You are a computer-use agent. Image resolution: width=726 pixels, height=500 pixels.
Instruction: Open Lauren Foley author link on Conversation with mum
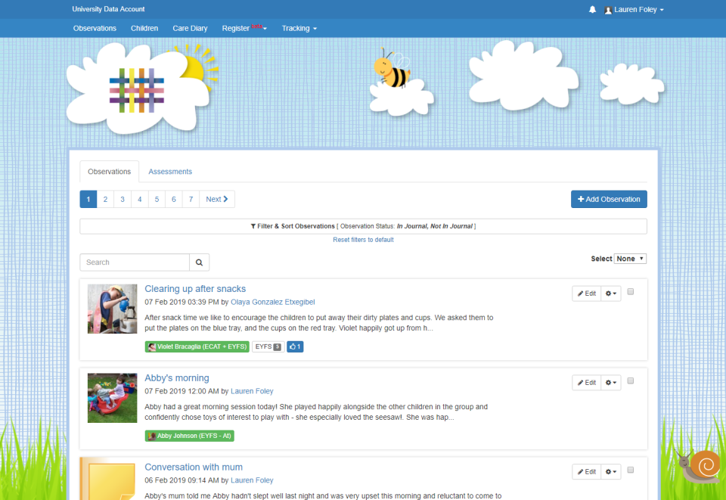pos(252,480)
